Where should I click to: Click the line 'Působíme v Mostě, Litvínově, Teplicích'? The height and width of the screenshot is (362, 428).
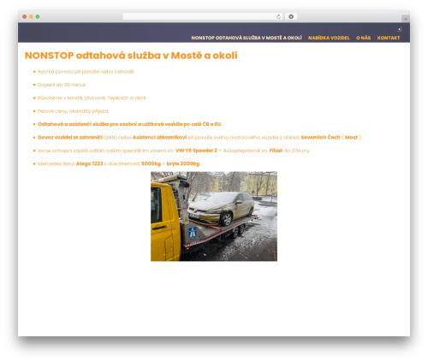tap(92, 98)
